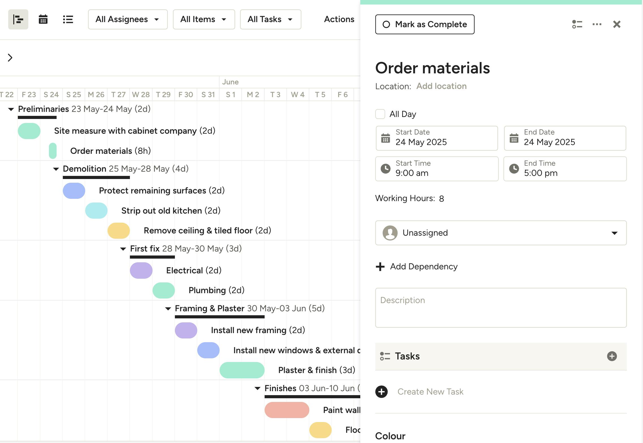Select the pink Paint walls Gantt bar

click(x=287, y=410)
